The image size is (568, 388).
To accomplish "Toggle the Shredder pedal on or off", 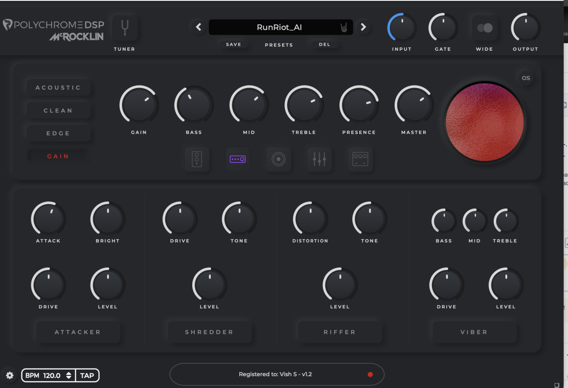I will 209,332.
